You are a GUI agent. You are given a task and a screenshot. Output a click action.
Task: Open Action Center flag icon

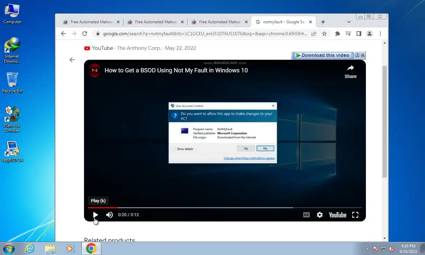coord(376,249)
